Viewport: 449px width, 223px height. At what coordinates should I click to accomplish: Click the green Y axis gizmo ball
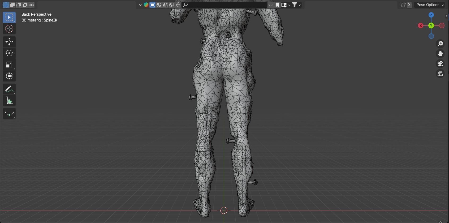pos(431,25)
